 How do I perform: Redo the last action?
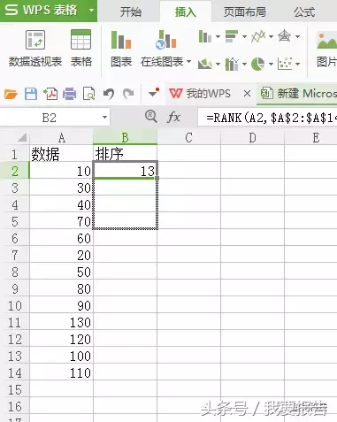pos(128,94)
